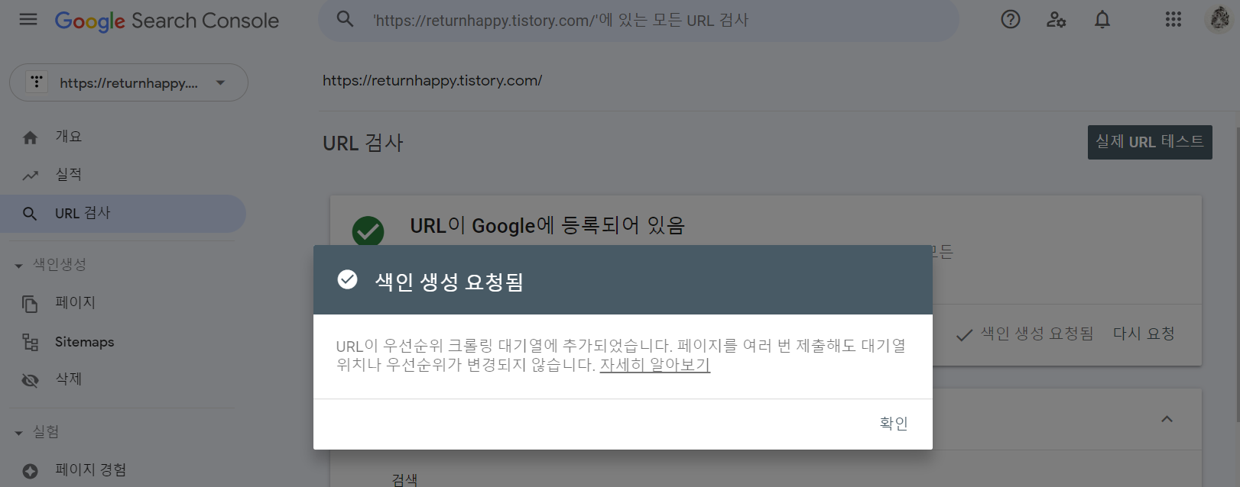Open the Google apps grid

pos(1173,20)
